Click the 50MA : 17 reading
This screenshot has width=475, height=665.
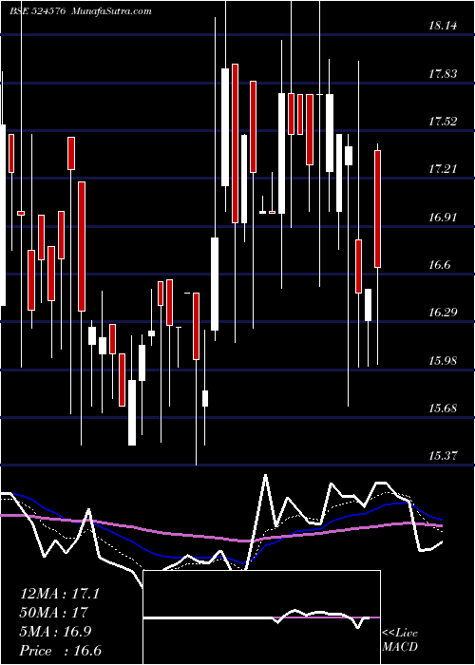point(54,613)
